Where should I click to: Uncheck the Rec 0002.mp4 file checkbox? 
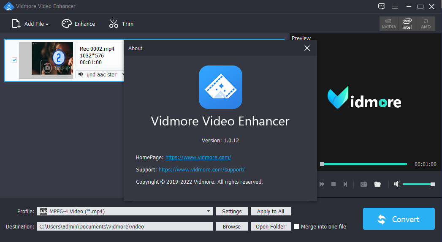point(14,60)
